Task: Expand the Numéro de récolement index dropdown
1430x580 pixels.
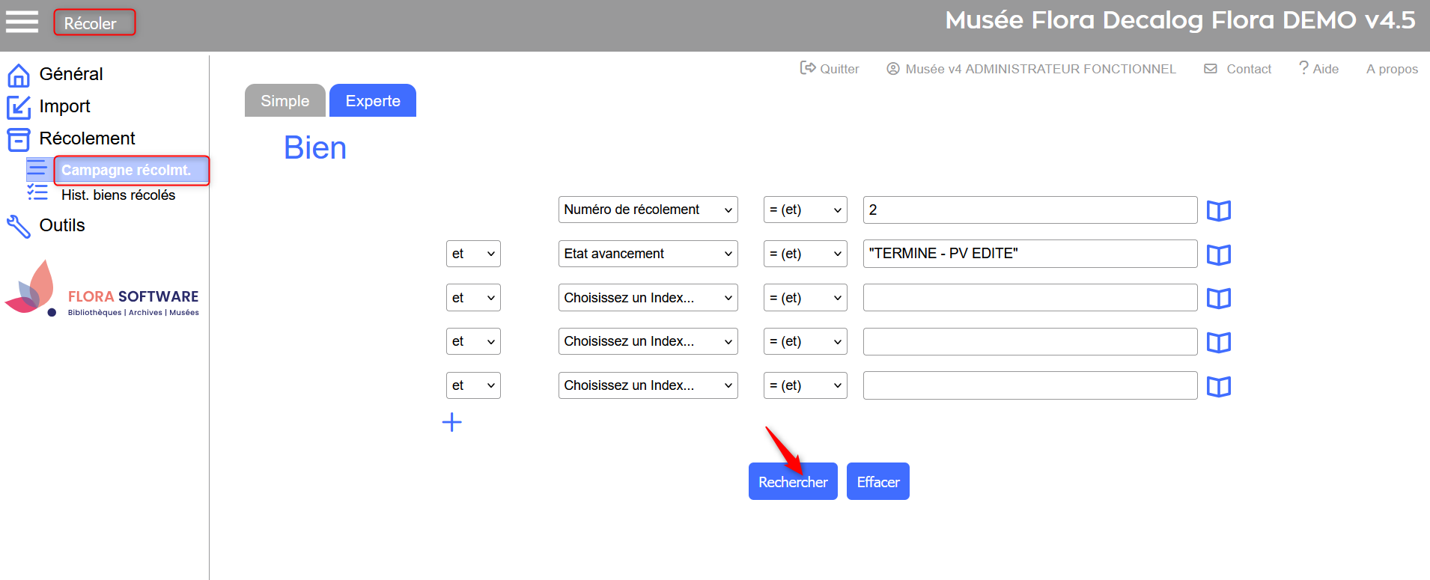Action: [648, 210]
